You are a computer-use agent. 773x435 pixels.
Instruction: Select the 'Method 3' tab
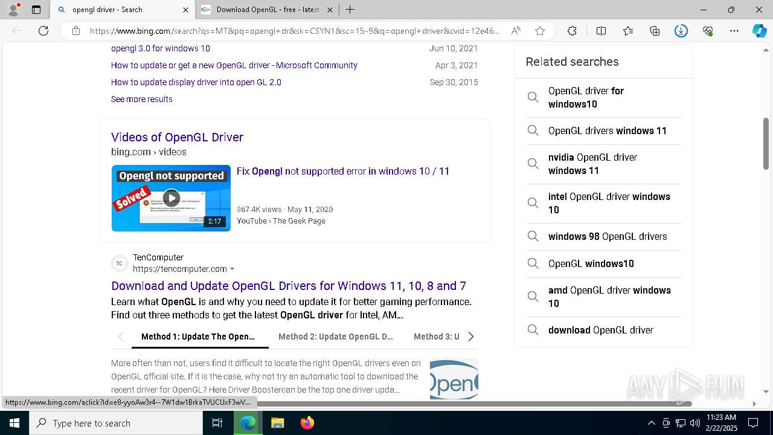pyautogui.click(x=436, y=337)
